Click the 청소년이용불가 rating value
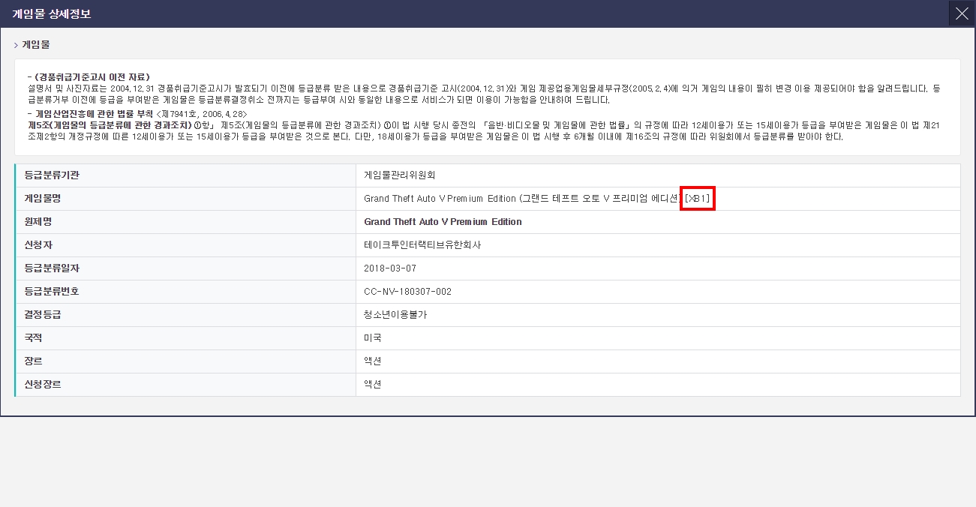The image size is (976, 507). [395, 315]
